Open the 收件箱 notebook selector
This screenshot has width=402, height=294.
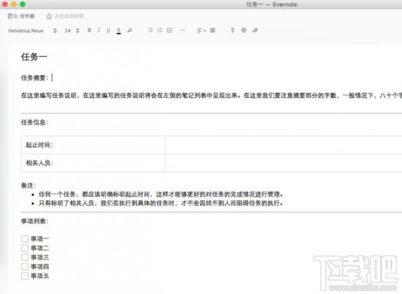(x=21, y=16)
